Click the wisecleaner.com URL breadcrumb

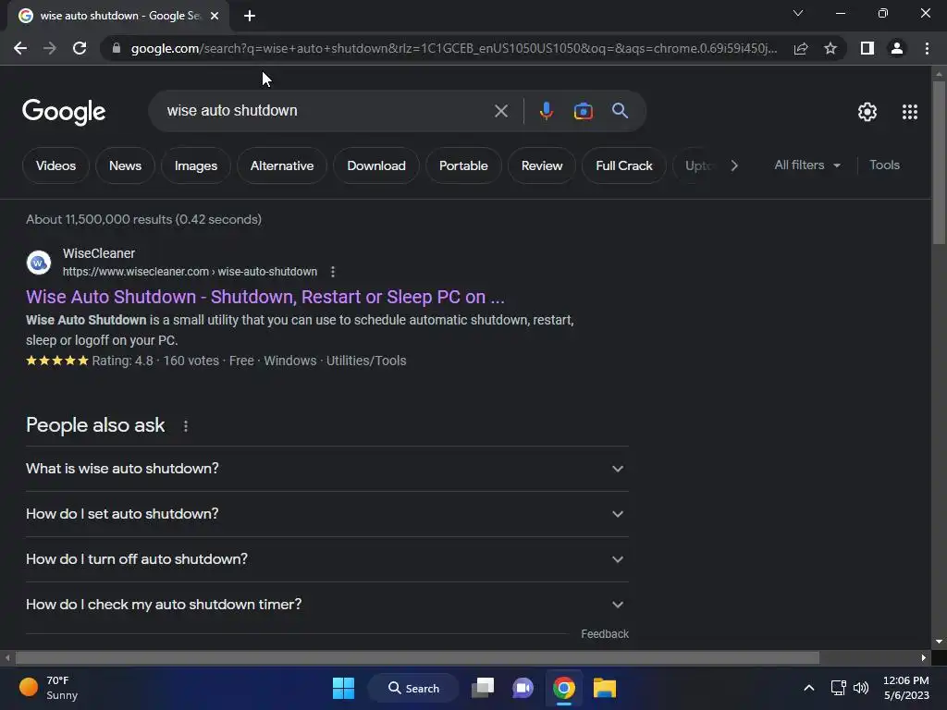pyautogui.click(x=190, y=272)
